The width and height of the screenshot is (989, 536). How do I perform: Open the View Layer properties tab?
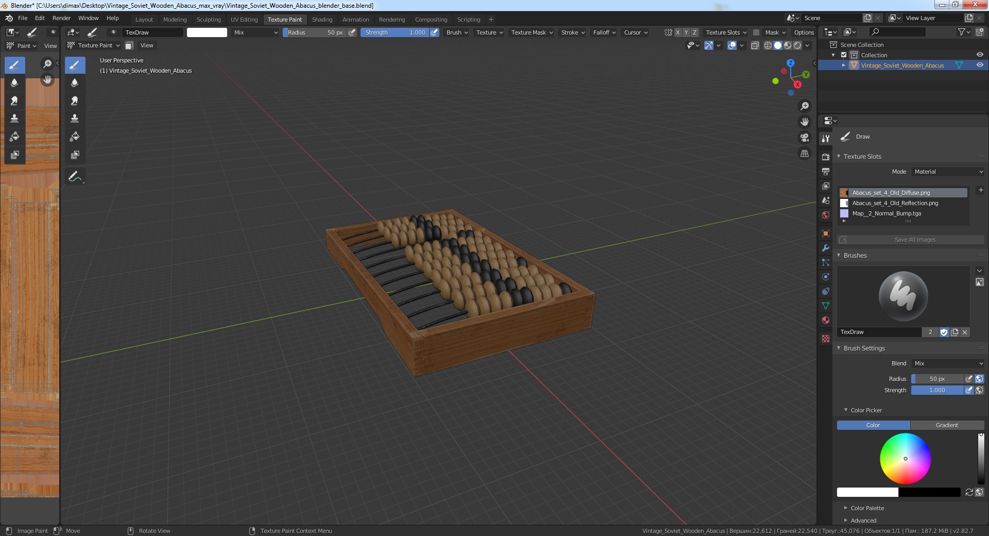click(826, 186)
